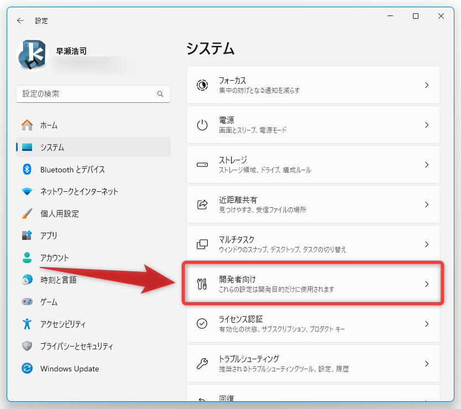Expand the トラブルシューティング row chevron

427,364
